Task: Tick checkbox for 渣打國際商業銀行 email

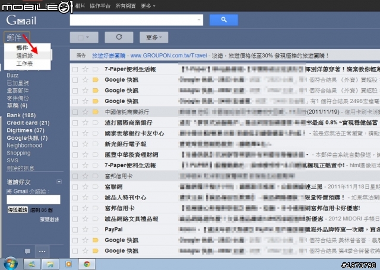Action: click(x=75, y=123)
